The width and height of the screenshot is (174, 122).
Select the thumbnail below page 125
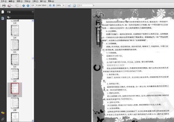[x=15, y=117]
